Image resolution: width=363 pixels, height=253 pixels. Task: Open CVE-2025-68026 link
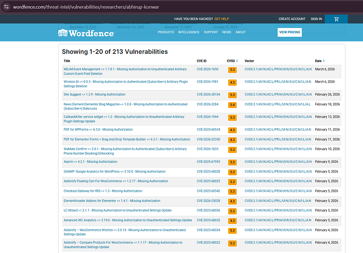pos(208,210)
